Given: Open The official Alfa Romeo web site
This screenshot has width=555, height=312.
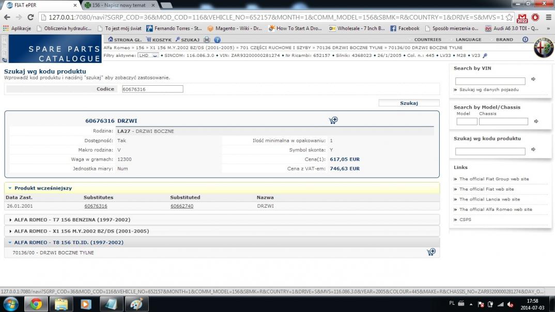Looking at the screenshot, I should [x=496, y=209].
